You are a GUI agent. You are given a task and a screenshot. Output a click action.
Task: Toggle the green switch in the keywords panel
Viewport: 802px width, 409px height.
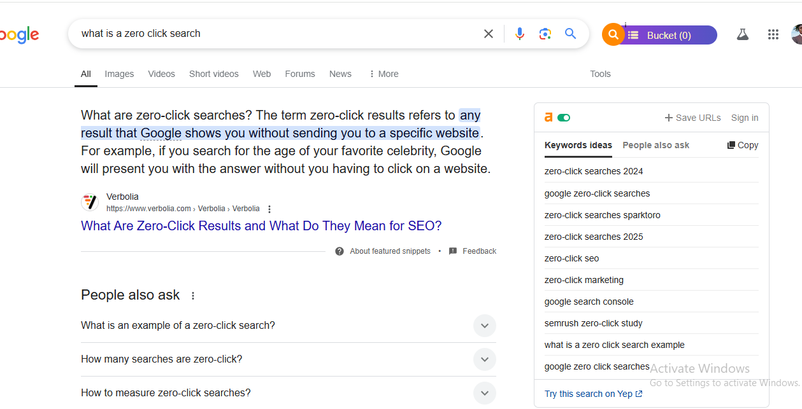click(564, 118)
